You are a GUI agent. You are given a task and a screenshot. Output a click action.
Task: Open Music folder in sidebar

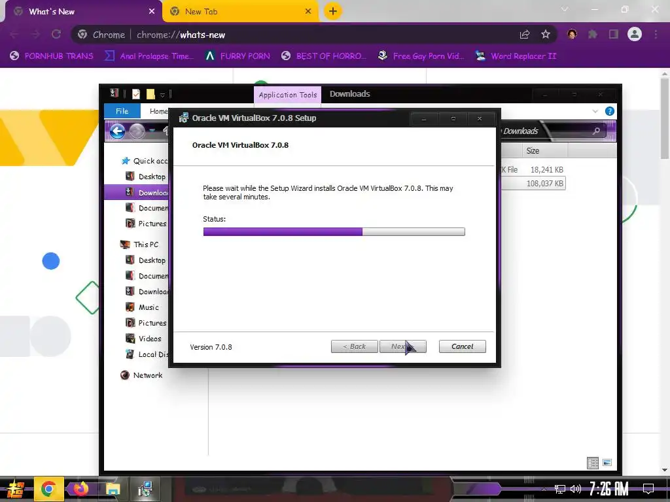(x=142, y=307)
